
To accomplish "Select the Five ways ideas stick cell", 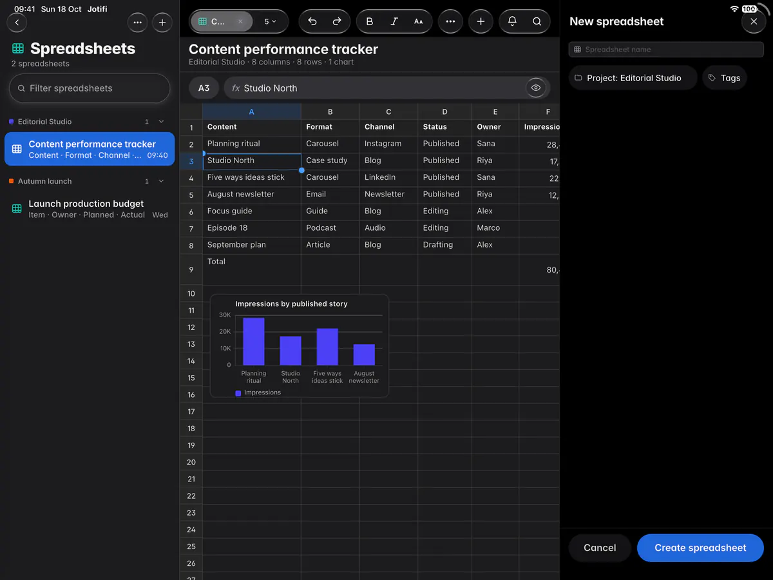I will point(252,177).
